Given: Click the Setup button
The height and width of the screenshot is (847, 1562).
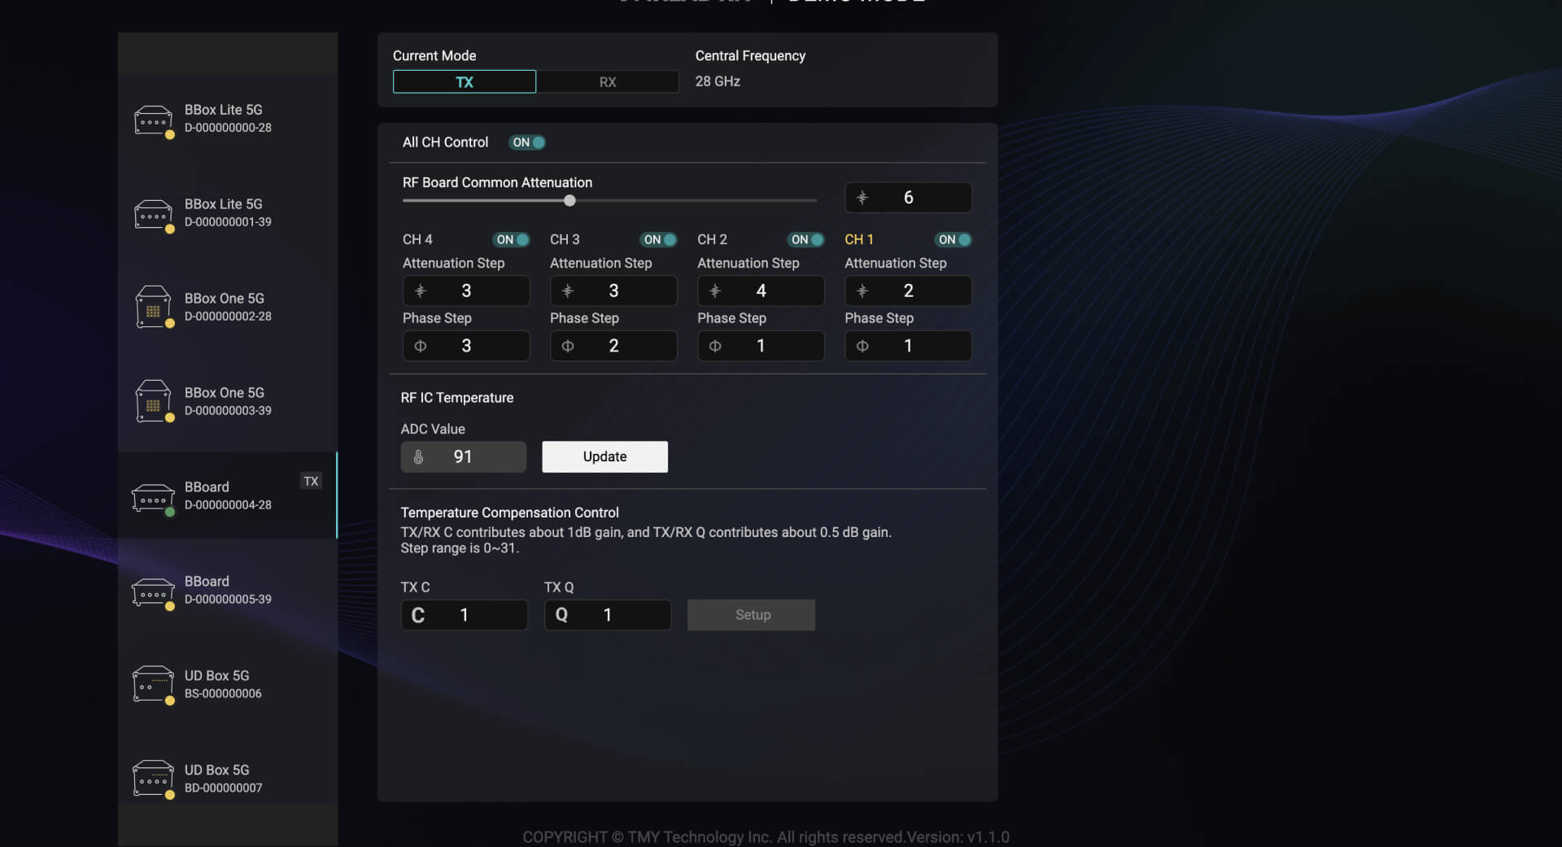Looking at the screenshot, I should 751,615.
